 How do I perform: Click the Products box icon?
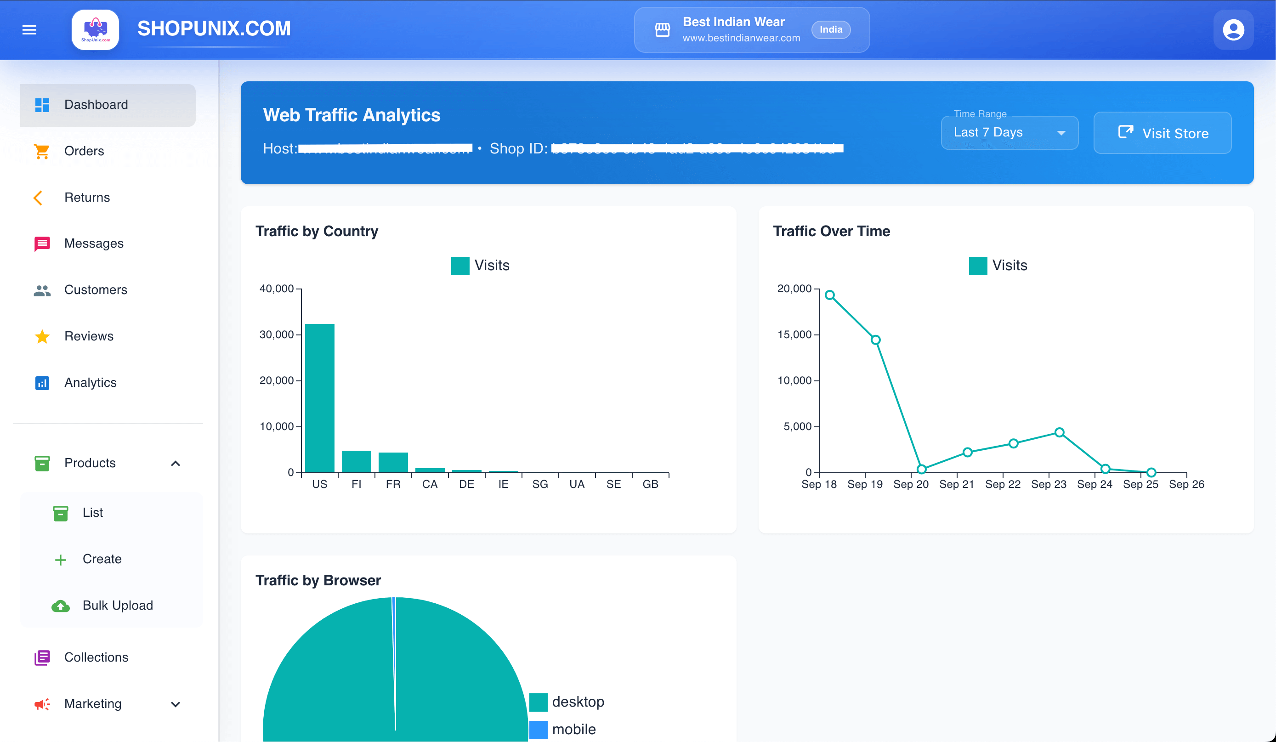42,463
